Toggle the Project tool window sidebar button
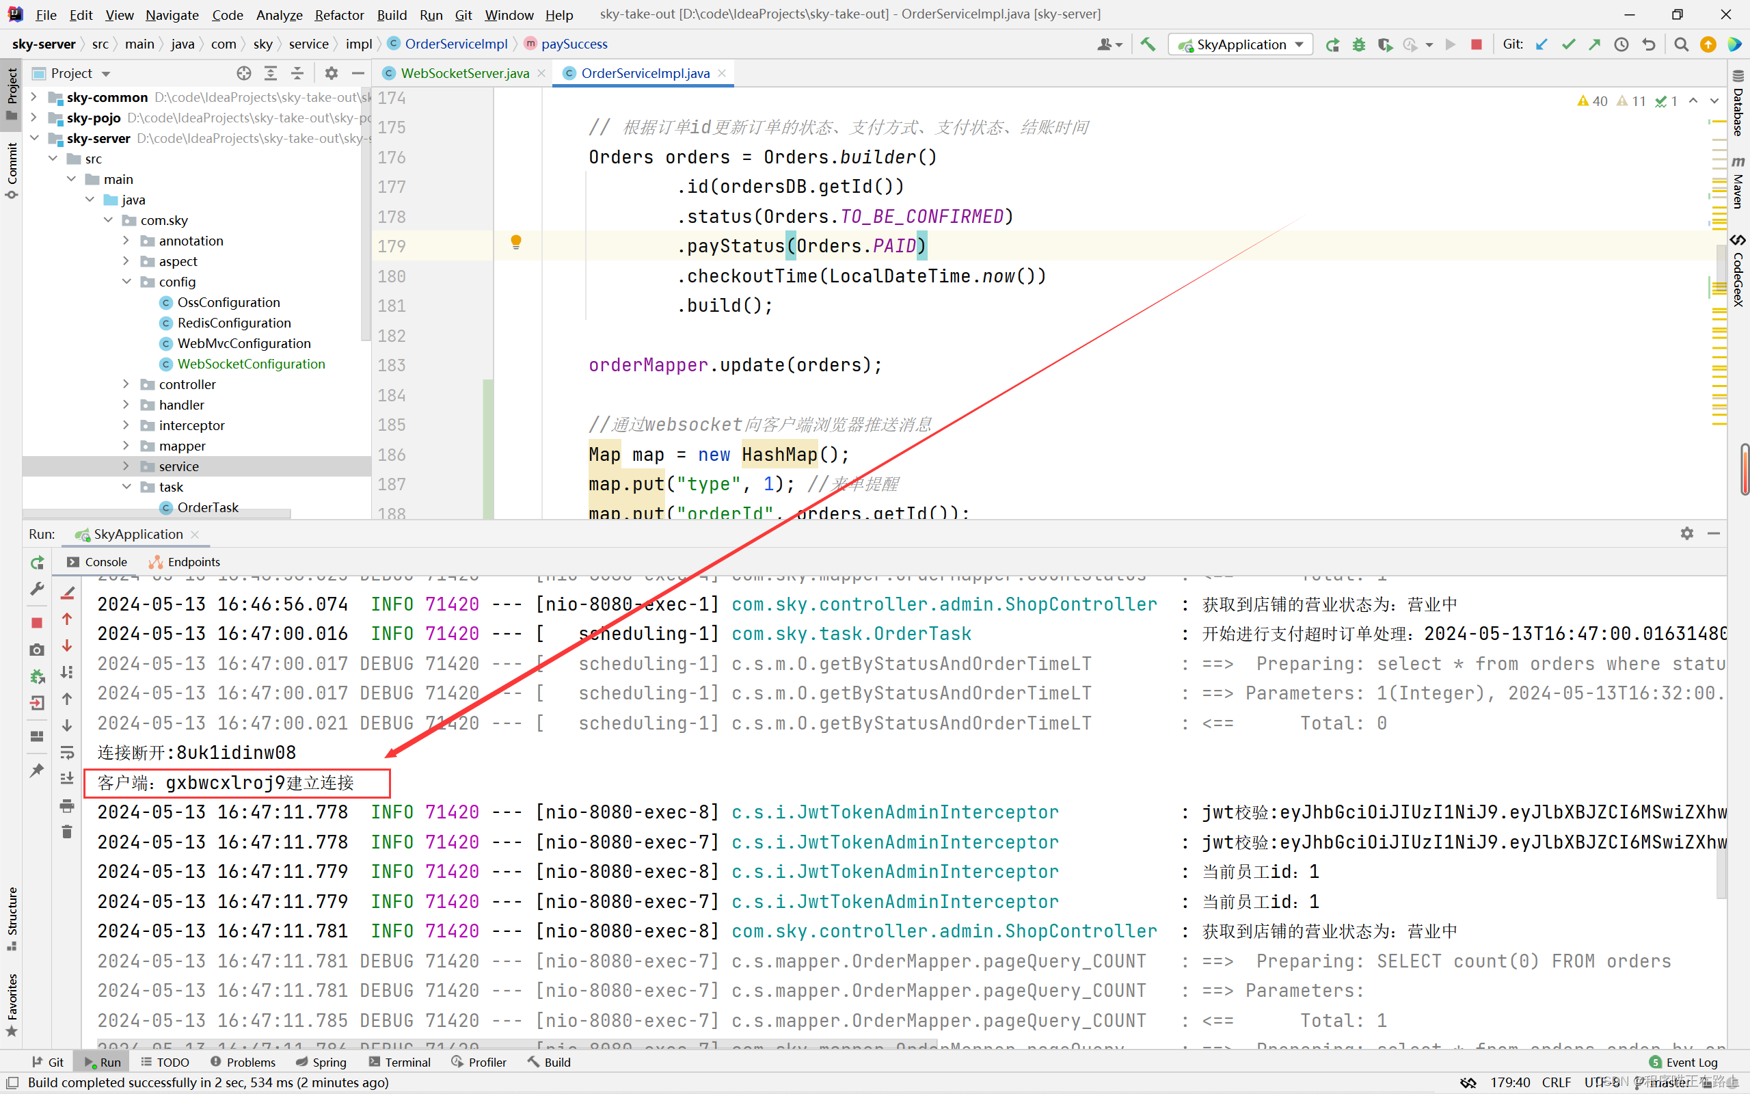This screenshot has width=1750, height=1094. coord(12,94)
